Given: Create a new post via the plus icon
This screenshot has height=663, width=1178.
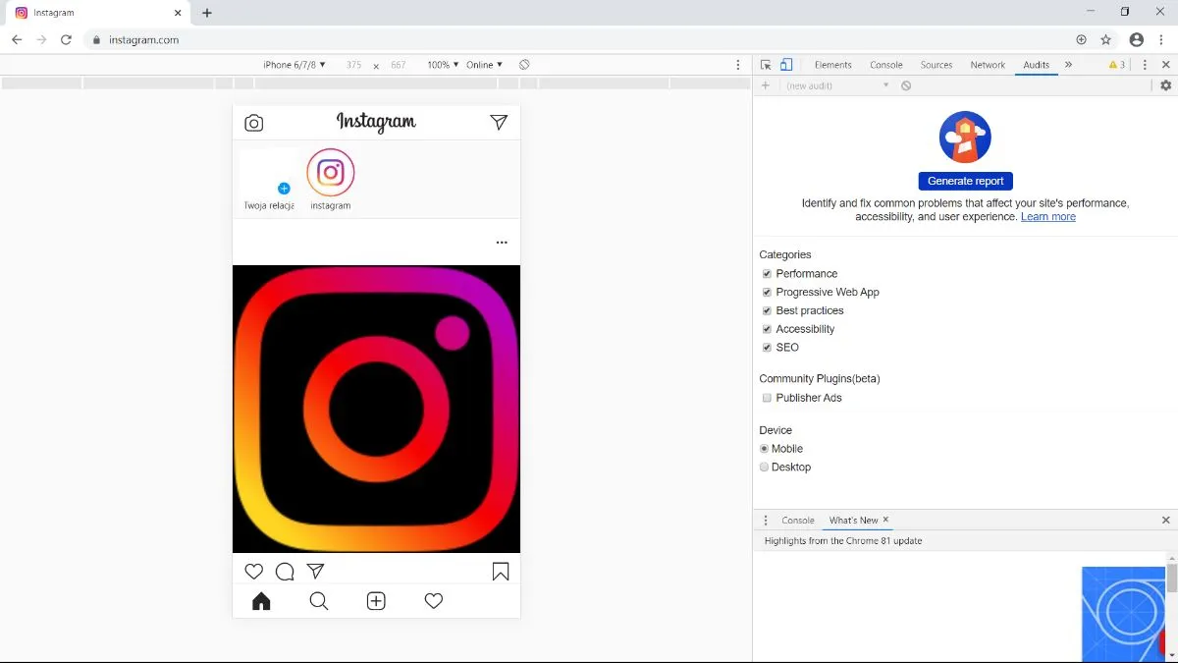Looking at the screenshot, I should [376, 601].
